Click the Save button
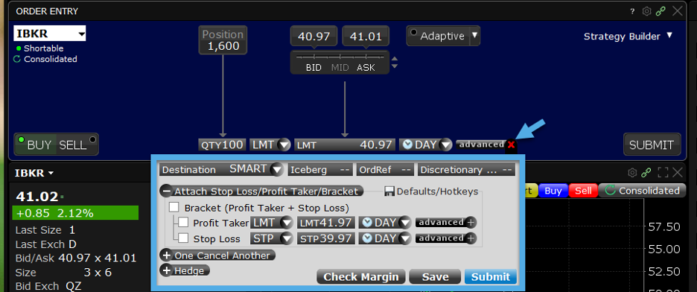 click(x=435, y=276)
